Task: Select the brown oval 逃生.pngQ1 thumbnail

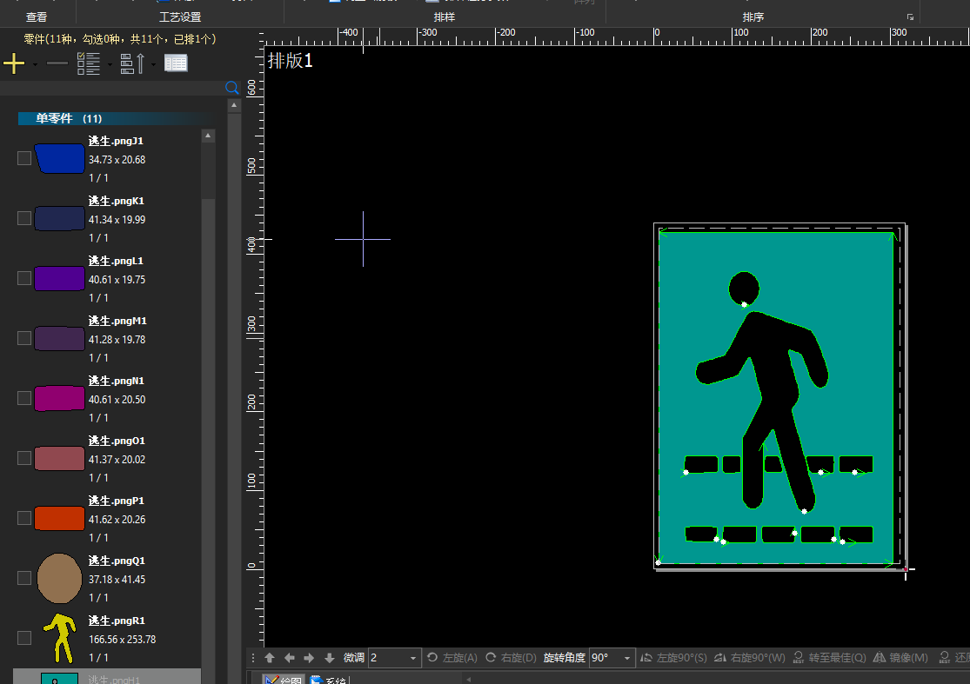Action: tap(59, 578)
